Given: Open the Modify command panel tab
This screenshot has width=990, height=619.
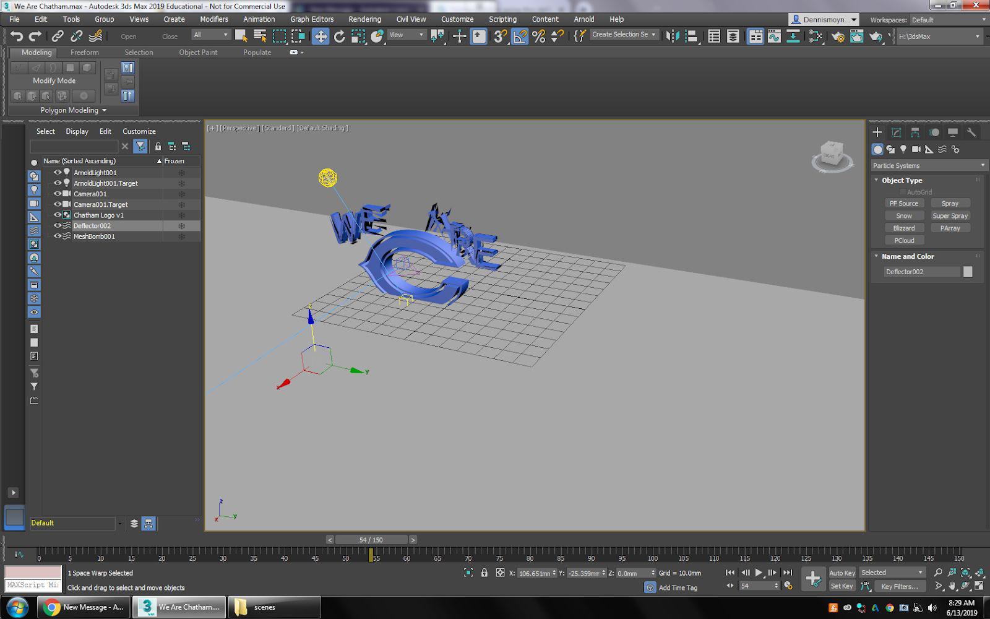Looking at the screenshot, I should pyautogui.click(x=896, y=132).
